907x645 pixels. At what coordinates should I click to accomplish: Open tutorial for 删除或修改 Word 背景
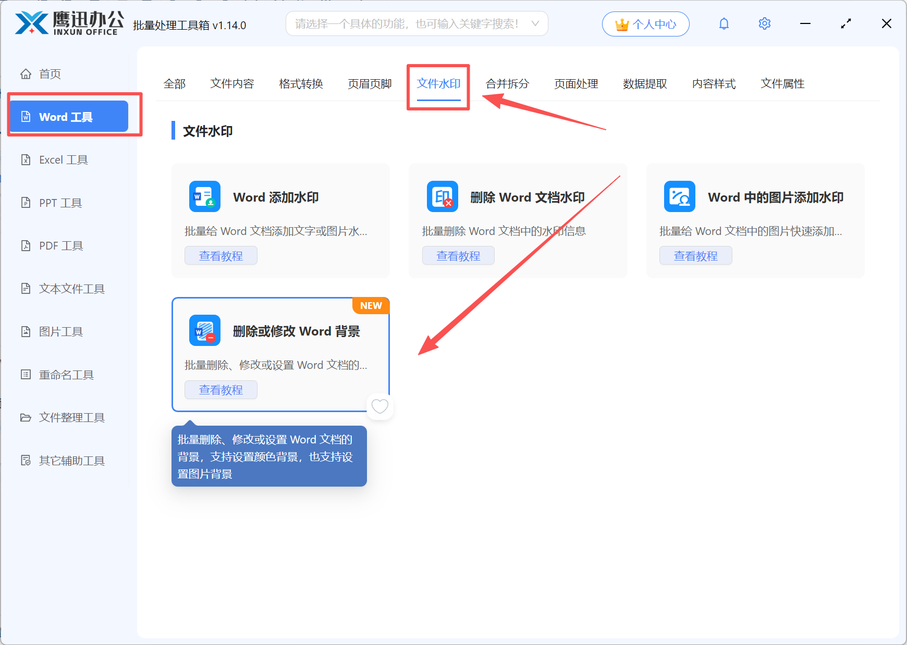221,389
